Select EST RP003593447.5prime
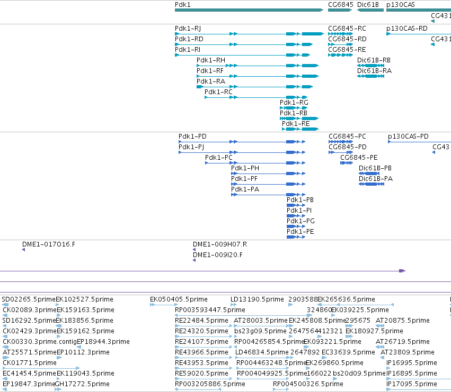Viewport: 451px width, 392px height. 210,310
